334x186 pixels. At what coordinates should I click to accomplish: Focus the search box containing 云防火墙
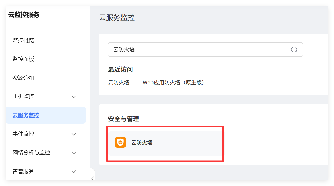(205, 50)
